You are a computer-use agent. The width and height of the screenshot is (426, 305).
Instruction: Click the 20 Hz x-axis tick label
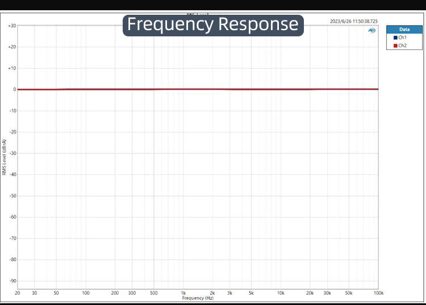tap(18, 293)
